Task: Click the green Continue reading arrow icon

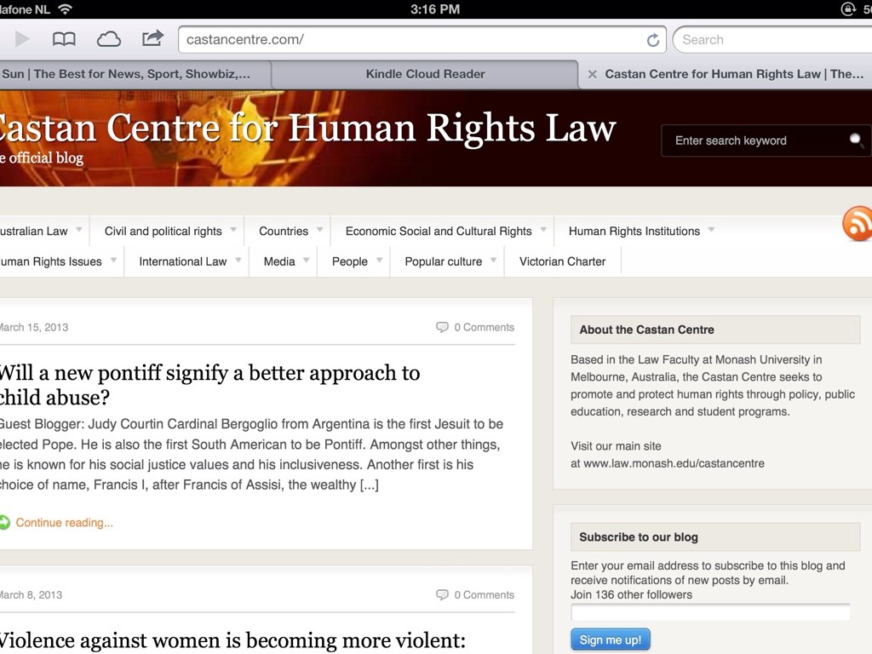Action: [x=5, y=522]
